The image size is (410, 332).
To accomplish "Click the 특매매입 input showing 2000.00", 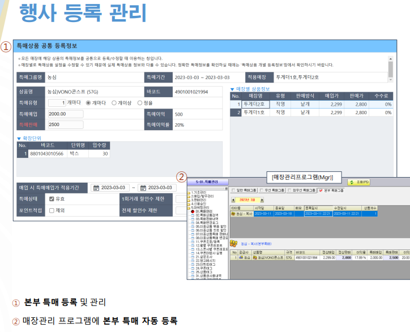I will point(66,114).
